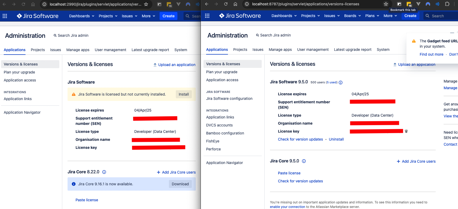Image resolution: width=458 pixels, height=209 pixels.
Task: Reload the right browser window page
Action: [226, 4]
